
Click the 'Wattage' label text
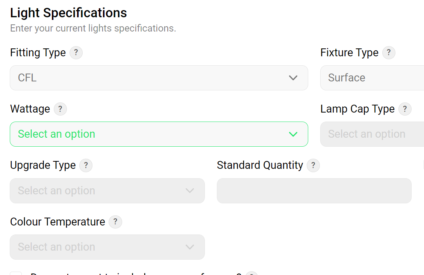pyautogui.click(x=30, y=109)
